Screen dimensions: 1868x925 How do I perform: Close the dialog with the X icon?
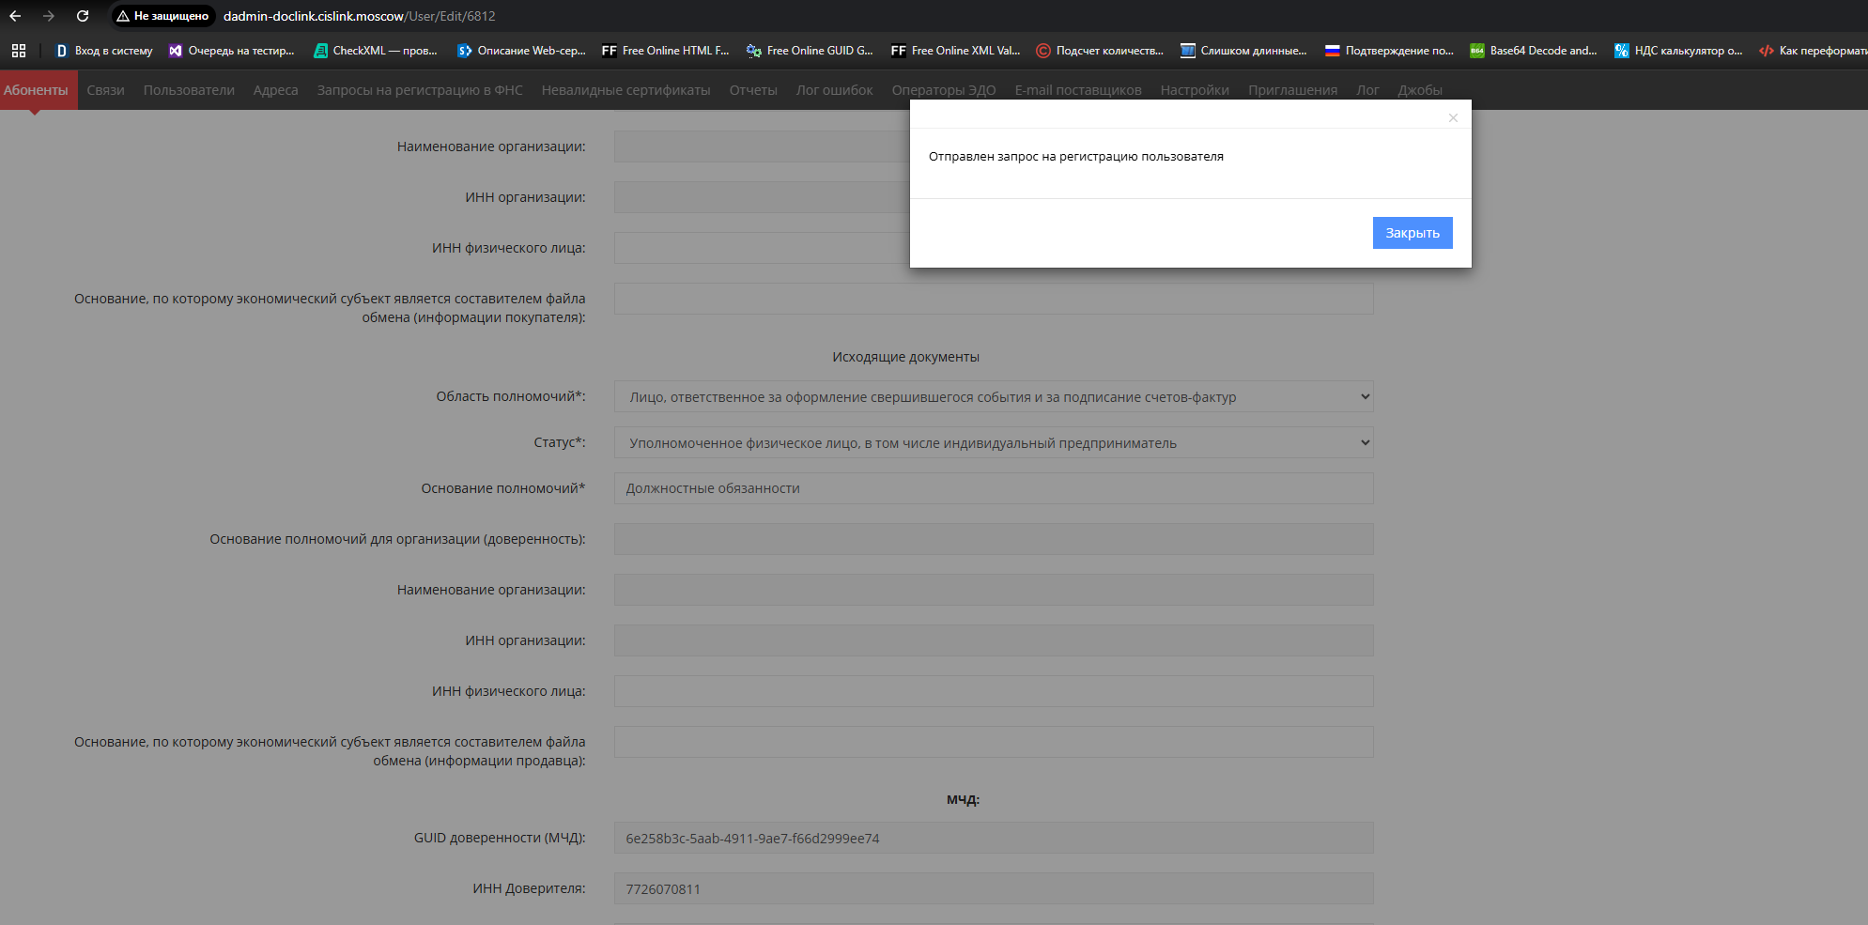point(1453,117)
